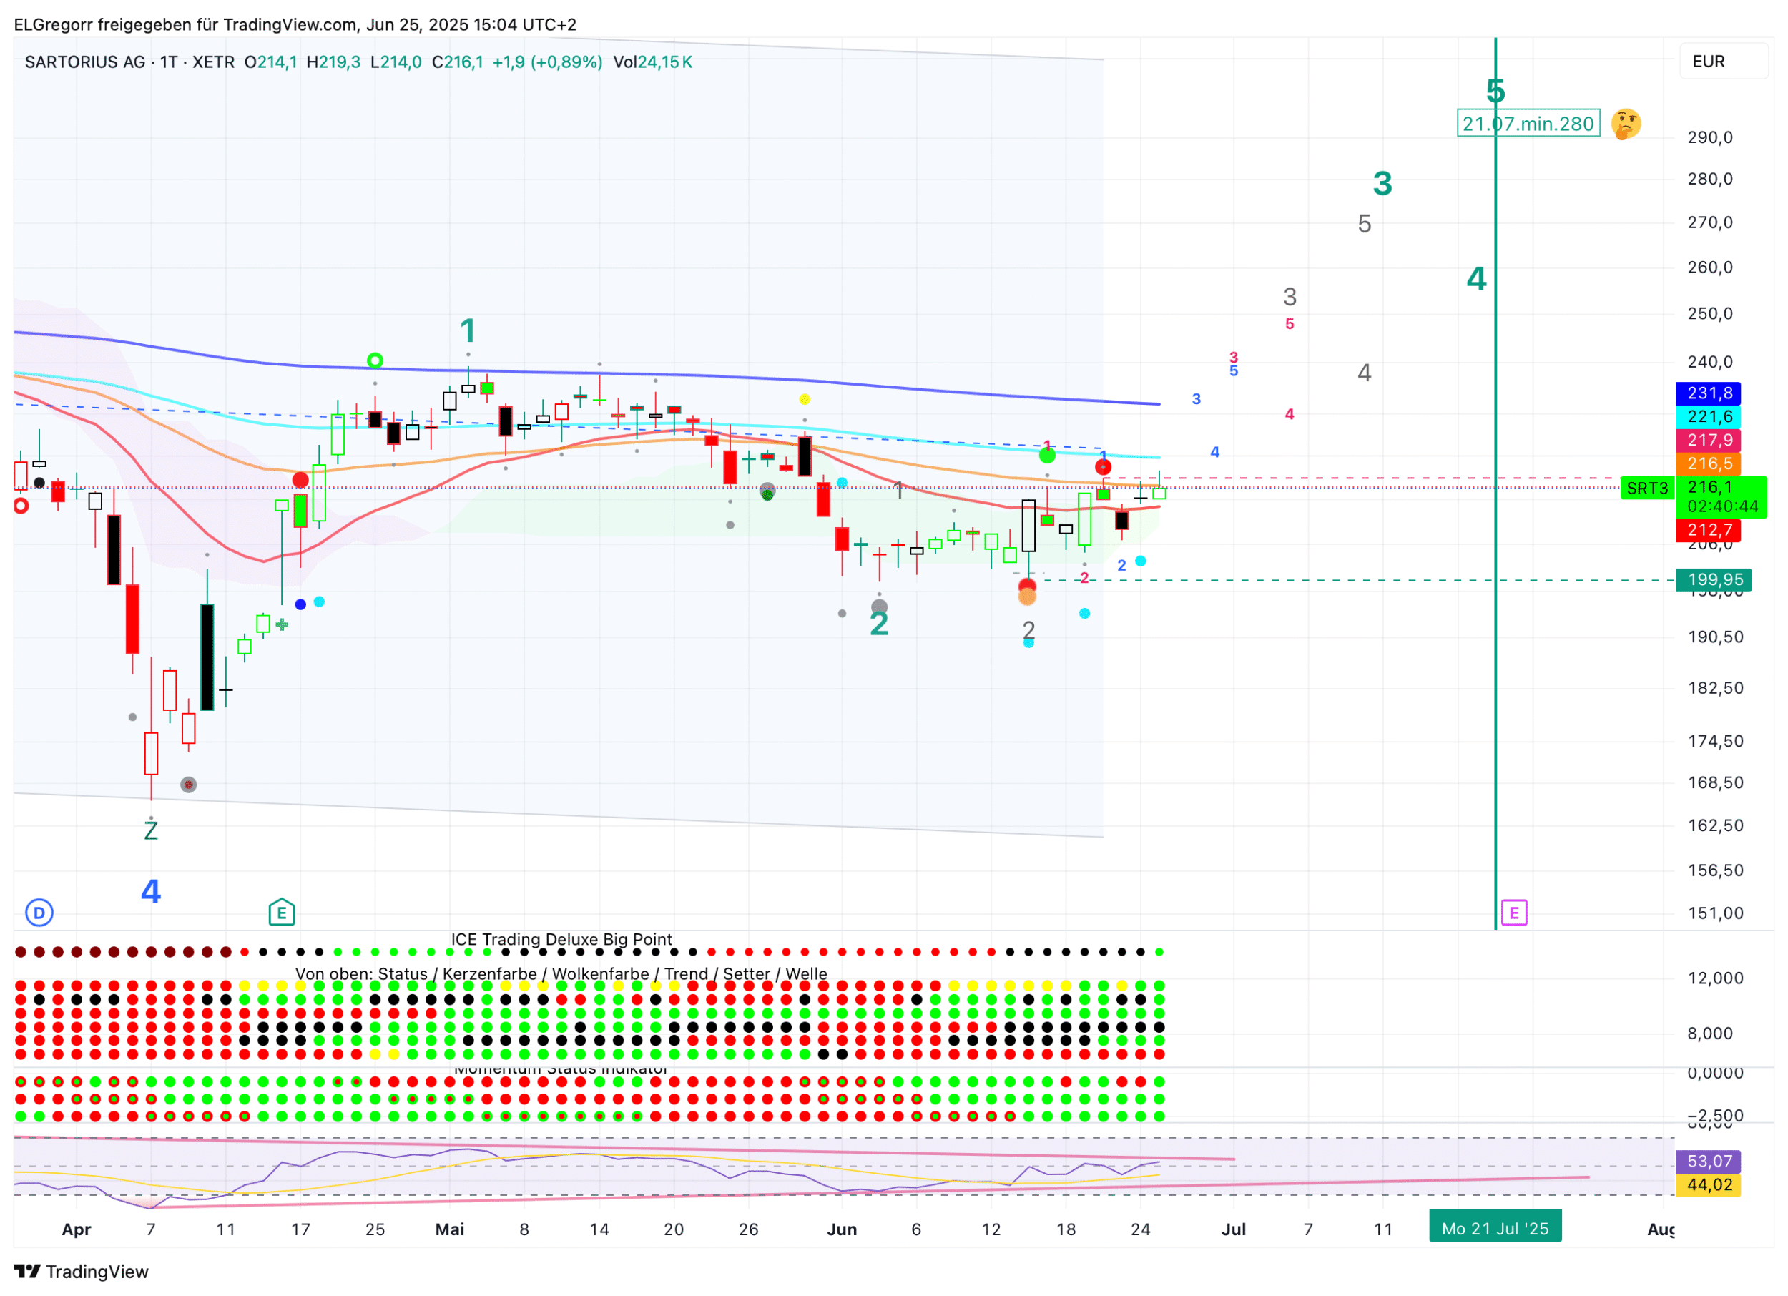
Task: Click the Mo 21 Jul '25 date label
Action: pyautogui.click(x=1495, y=1229)
